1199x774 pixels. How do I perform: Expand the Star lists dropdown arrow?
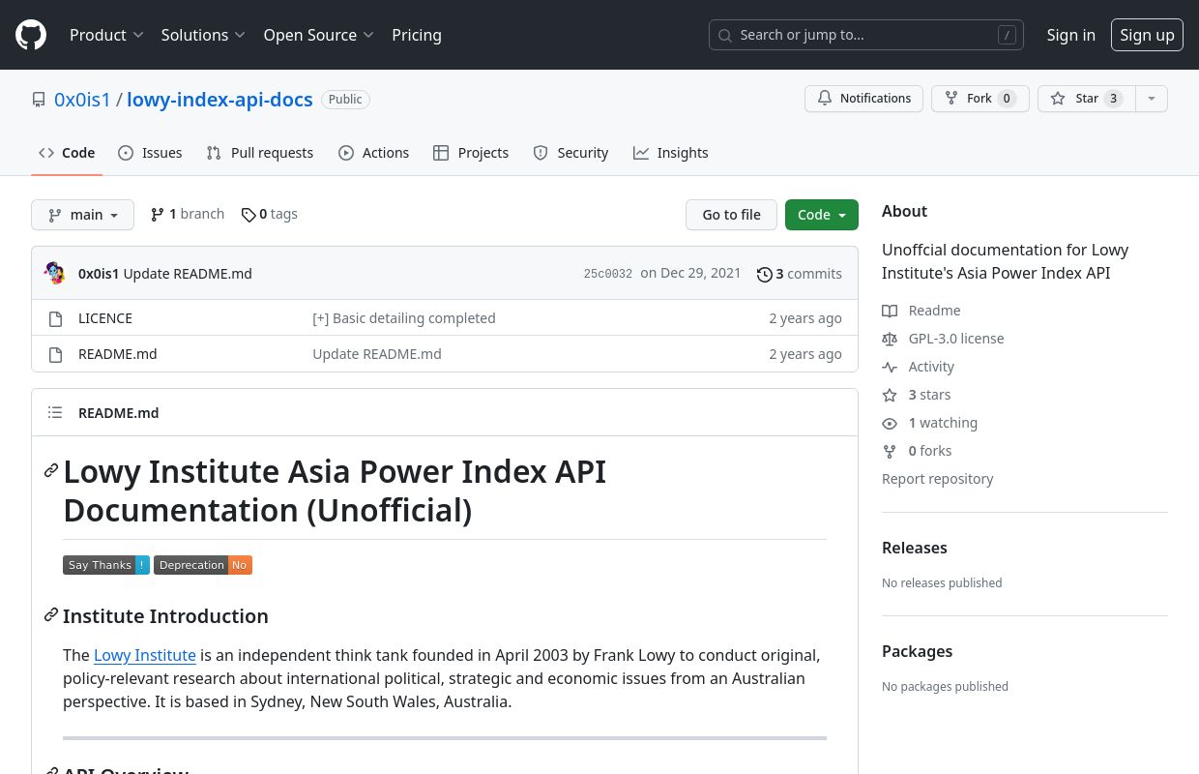pos(1151,99)
